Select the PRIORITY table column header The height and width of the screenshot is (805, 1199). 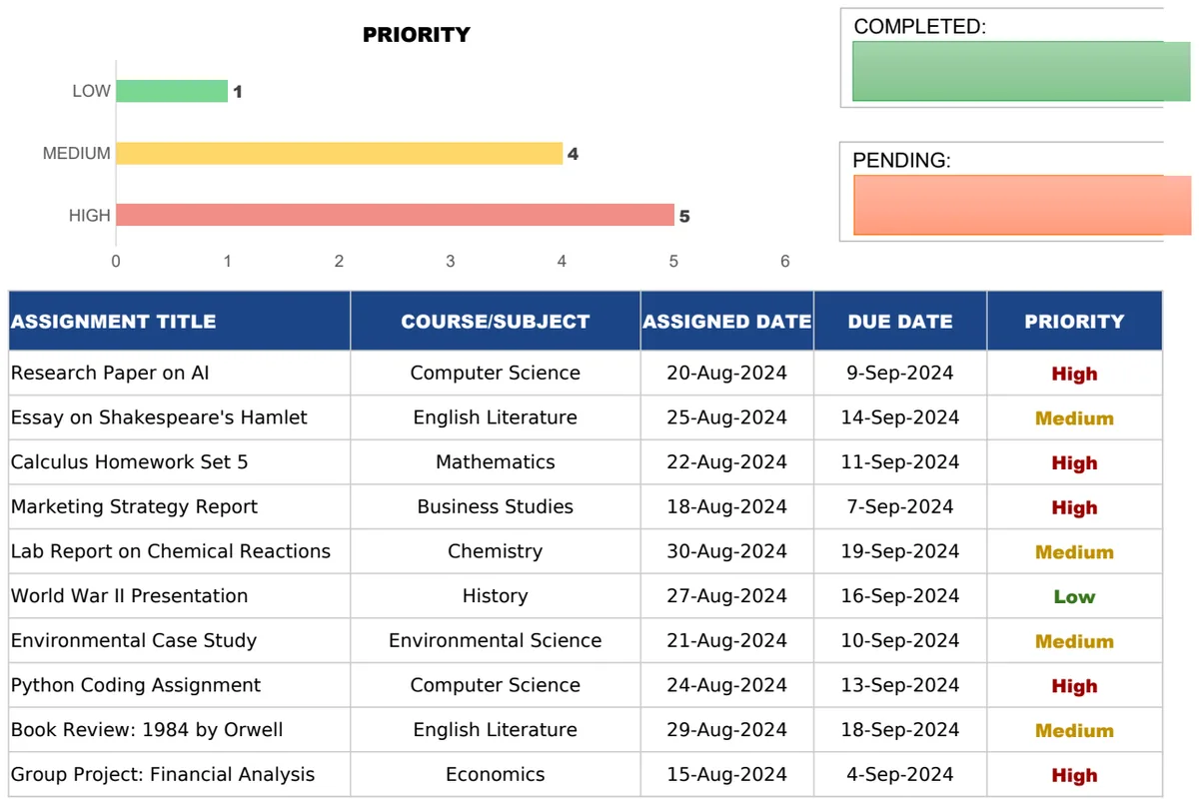(1074, 321)
